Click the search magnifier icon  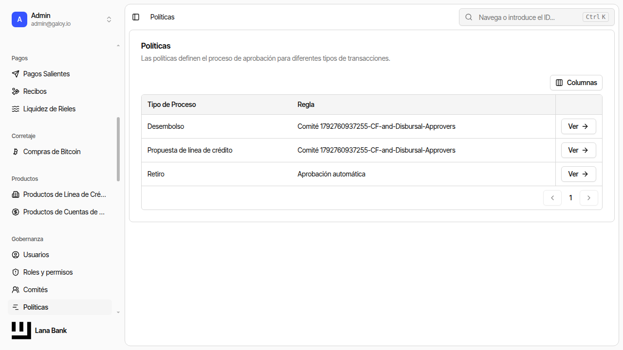tap(469, 17)
